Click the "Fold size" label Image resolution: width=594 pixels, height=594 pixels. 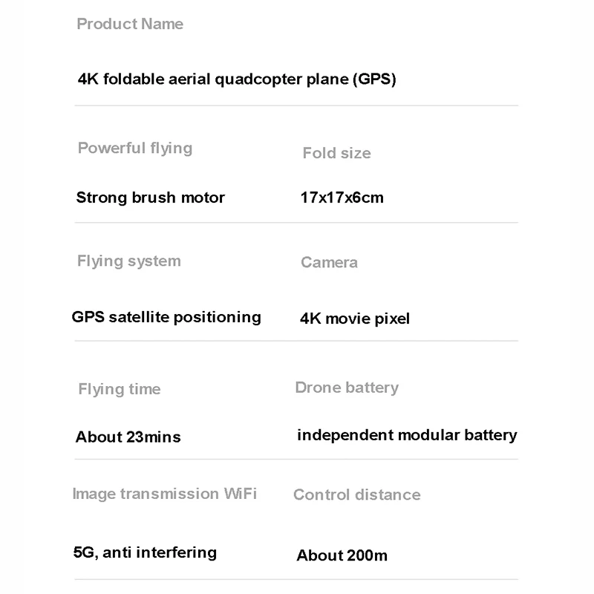[336, 153]
